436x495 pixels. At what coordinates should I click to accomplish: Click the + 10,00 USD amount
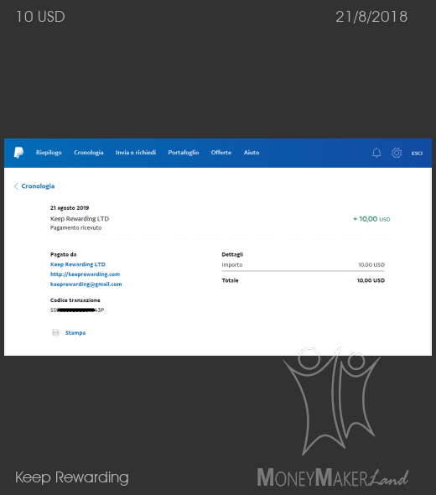tap(371, 219)
